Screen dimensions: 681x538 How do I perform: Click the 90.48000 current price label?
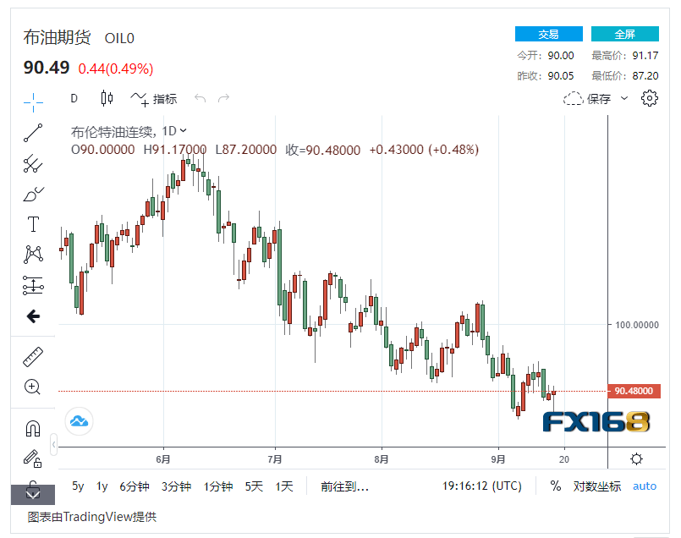[634, 391]
